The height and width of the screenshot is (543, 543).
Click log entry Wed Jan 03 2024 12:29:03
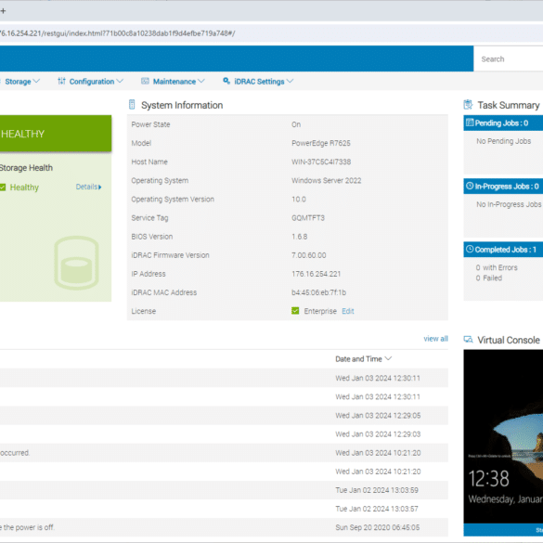378,433
